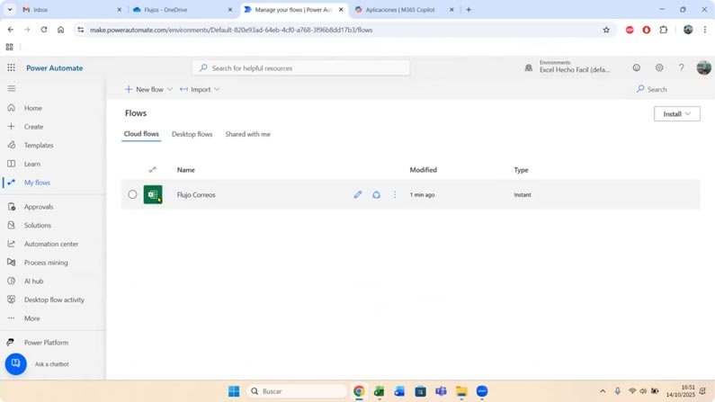Open Approvals in the sidebar
The width and height of the screenshot is (715, 402).
click(39, 207)
